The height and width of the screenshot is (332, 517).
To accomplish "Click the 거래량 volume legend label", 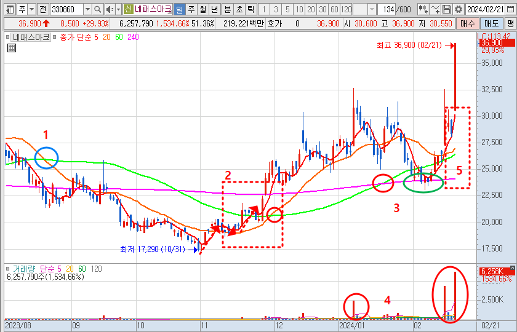I will [x=24, y=269].
